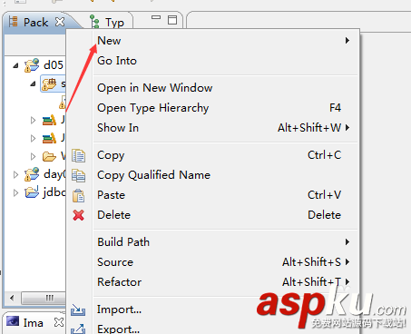Expand the yellow folder node

click(33, 156)
